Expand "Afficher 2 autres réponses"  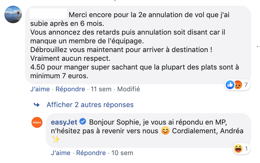tap(90, 105)
